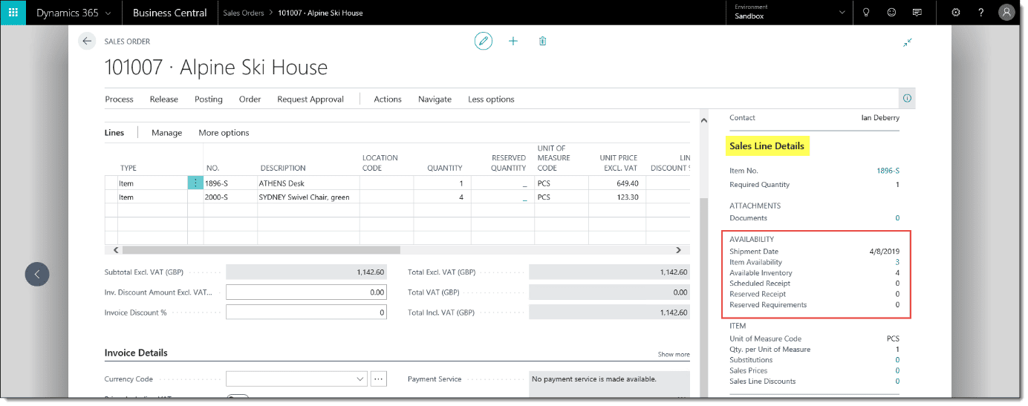Open the chat messages icon
The width and height of the screenshot is (1028, 406).
point(917,13)
